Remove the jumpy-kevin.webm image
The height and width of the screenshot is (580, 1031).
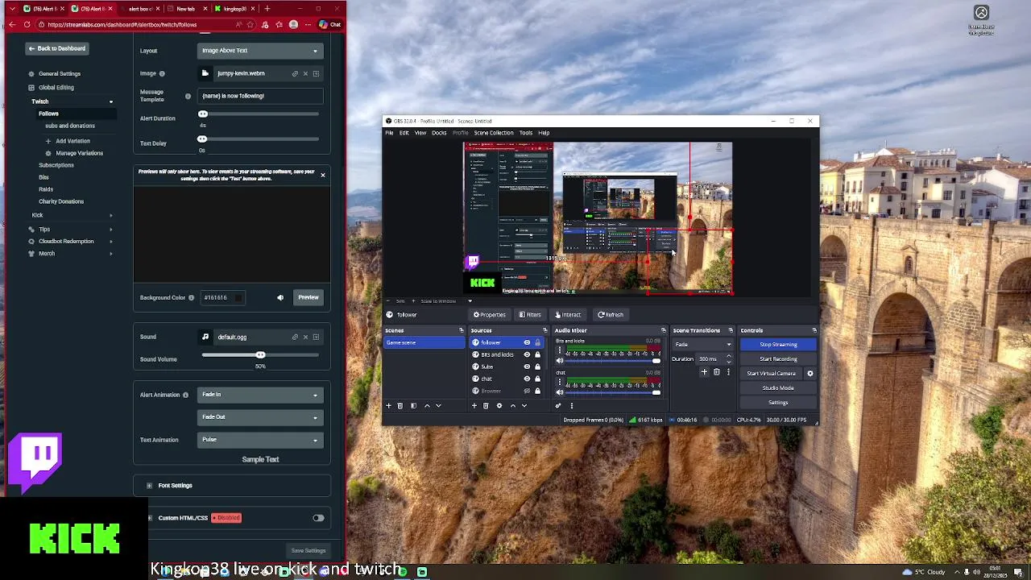(305, 73)
